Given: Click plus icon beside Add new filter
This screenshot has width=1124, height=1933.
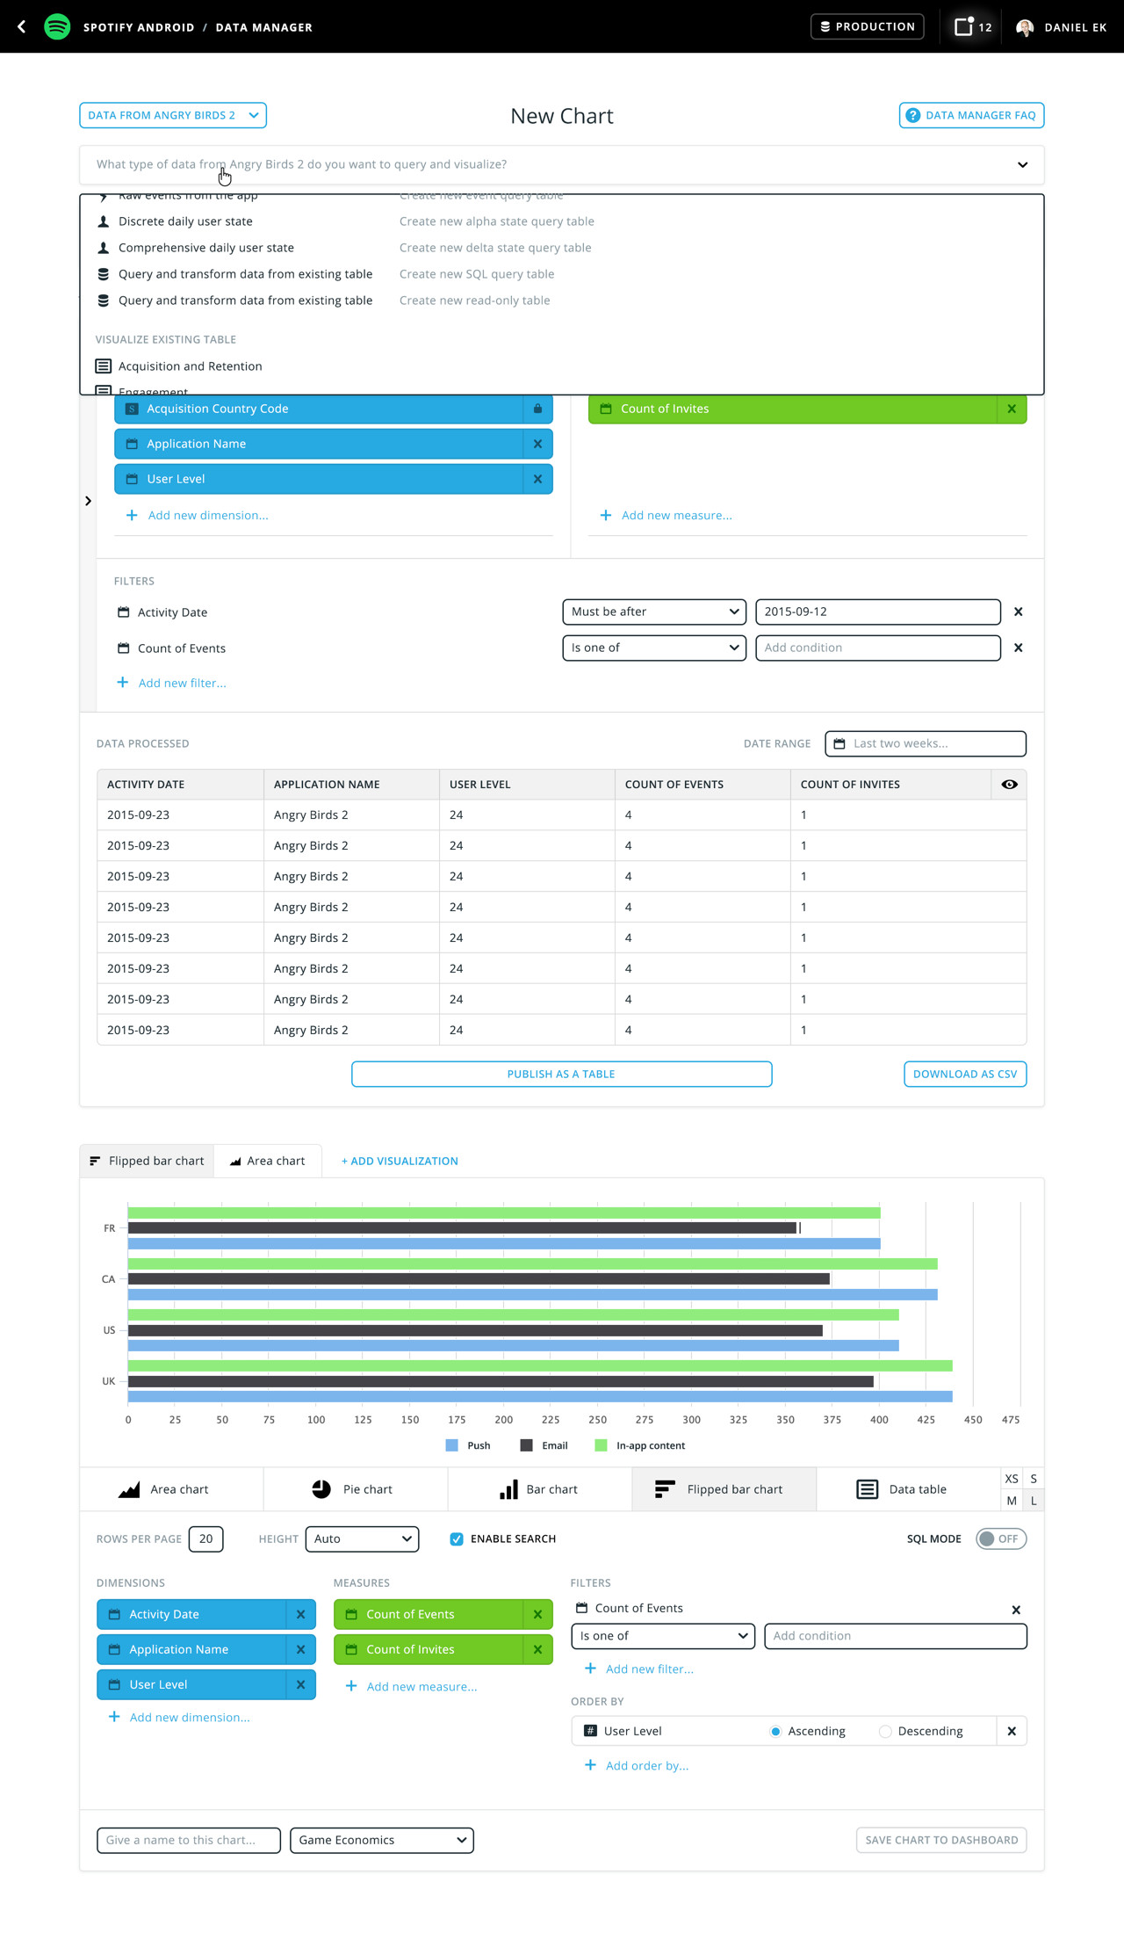Looking at the screenshot, I should pyautogui.click(x=122, y=683).
